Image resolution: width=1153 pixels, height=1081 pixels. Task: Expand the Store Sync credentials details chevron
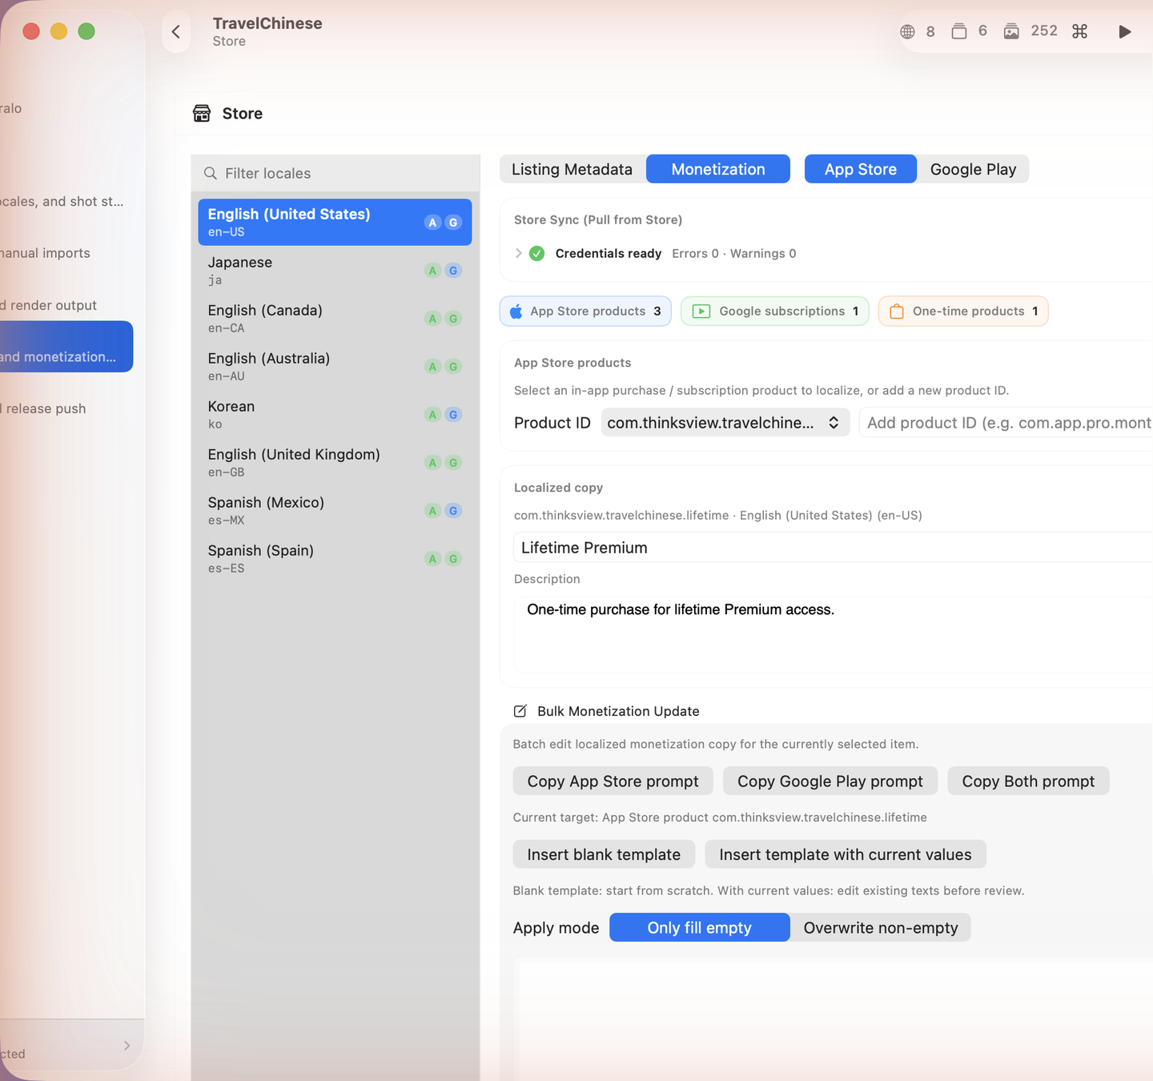519,253
